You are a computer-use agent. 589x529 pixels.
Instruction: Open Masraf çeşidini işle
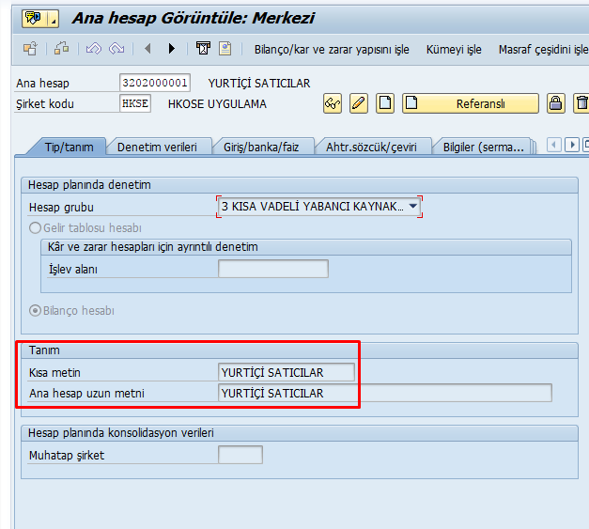pyautogui.click(x=544, y=50)
